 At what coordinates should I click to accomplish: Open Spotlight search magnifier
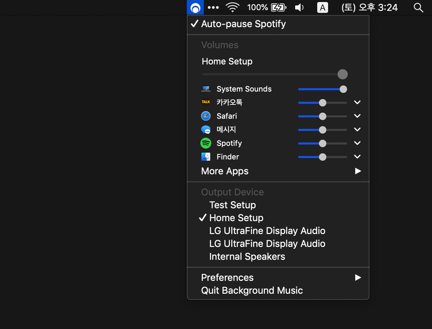[x=418, y=7]
